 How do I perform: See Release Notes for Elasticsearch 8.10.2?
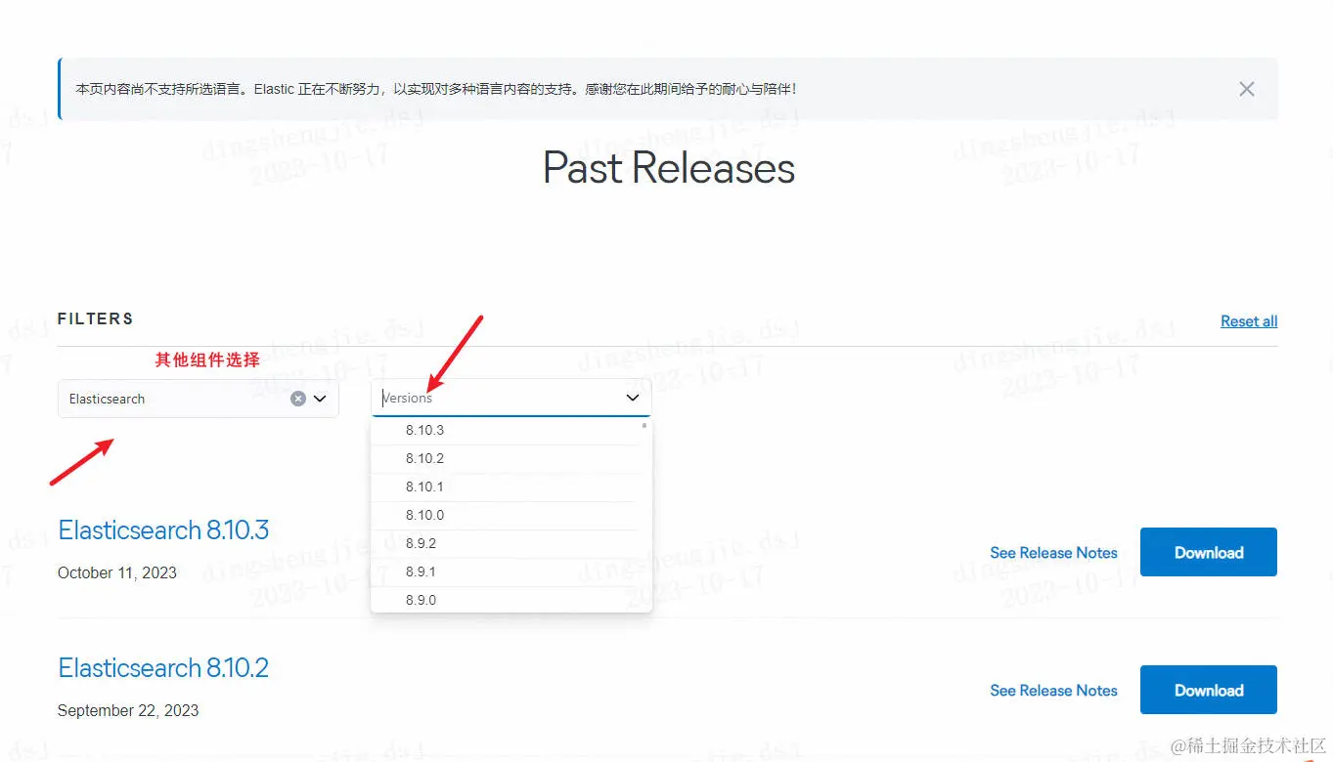tap(1053, 691)
